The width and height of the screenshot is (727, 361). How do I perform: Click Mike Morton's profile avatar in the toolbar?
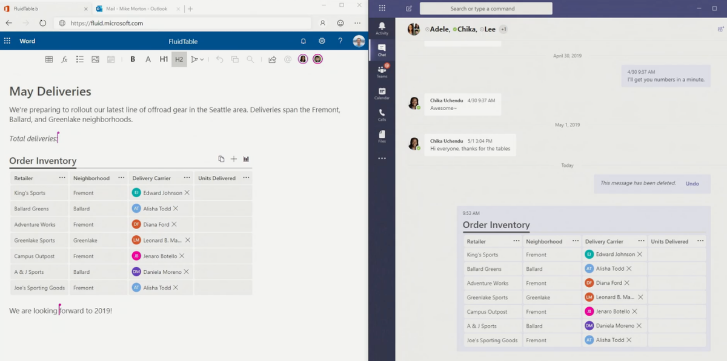(358, 41)
